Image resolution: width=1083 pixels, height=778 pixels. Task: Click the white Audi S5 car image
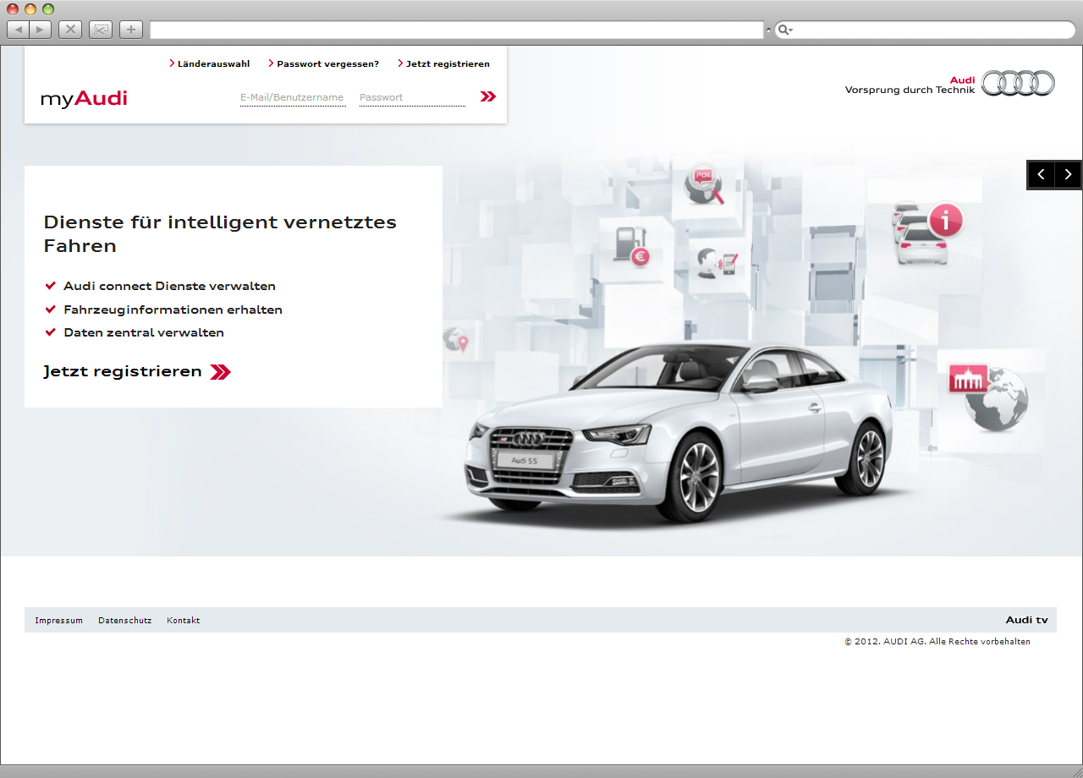[679, 431]
